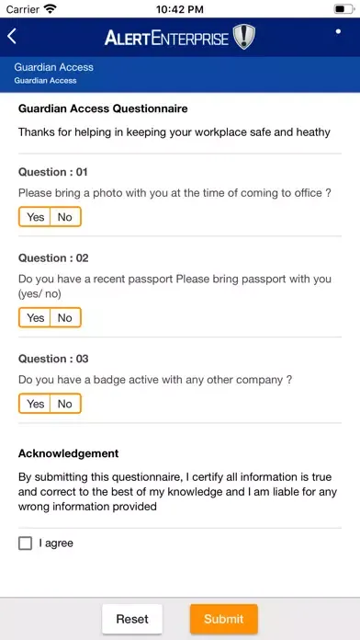Tap the Wi-Fi icon in the status bar
The image size is (360, 640).
pyautogui.click(x=50, y=9)
